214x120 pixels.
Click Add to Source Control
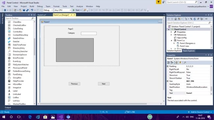pyautogui.click(x=200, y=112)
